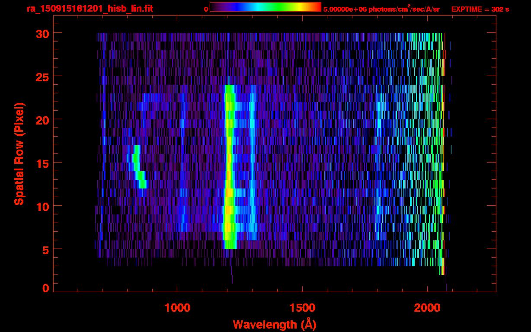Click the 5.00000e+06 photons units label
Screen dimensions: 531x332
point(381,9)
